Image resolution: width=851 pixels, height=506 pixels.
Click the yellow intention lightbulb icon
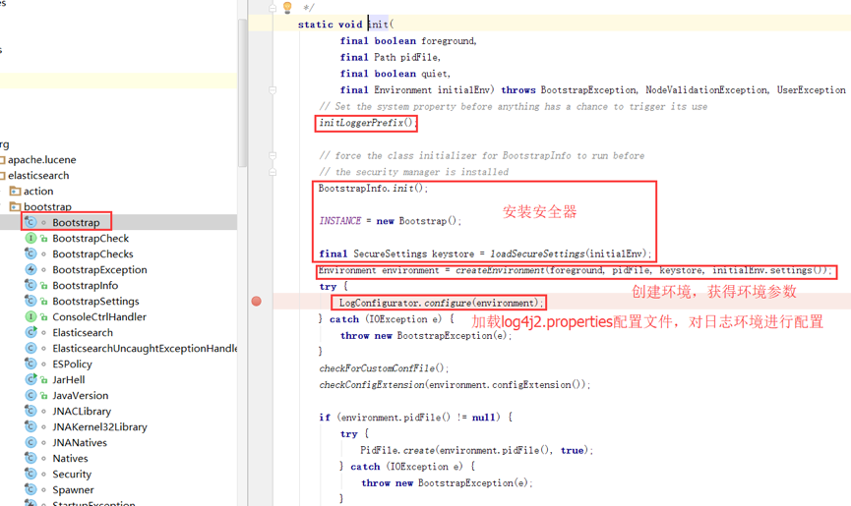pos(287,7)
